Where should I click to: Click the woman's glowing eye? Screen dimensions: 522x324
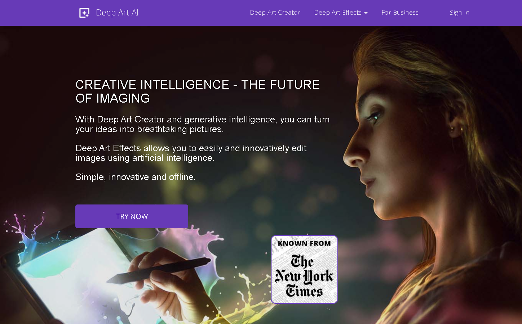point(373,117)
